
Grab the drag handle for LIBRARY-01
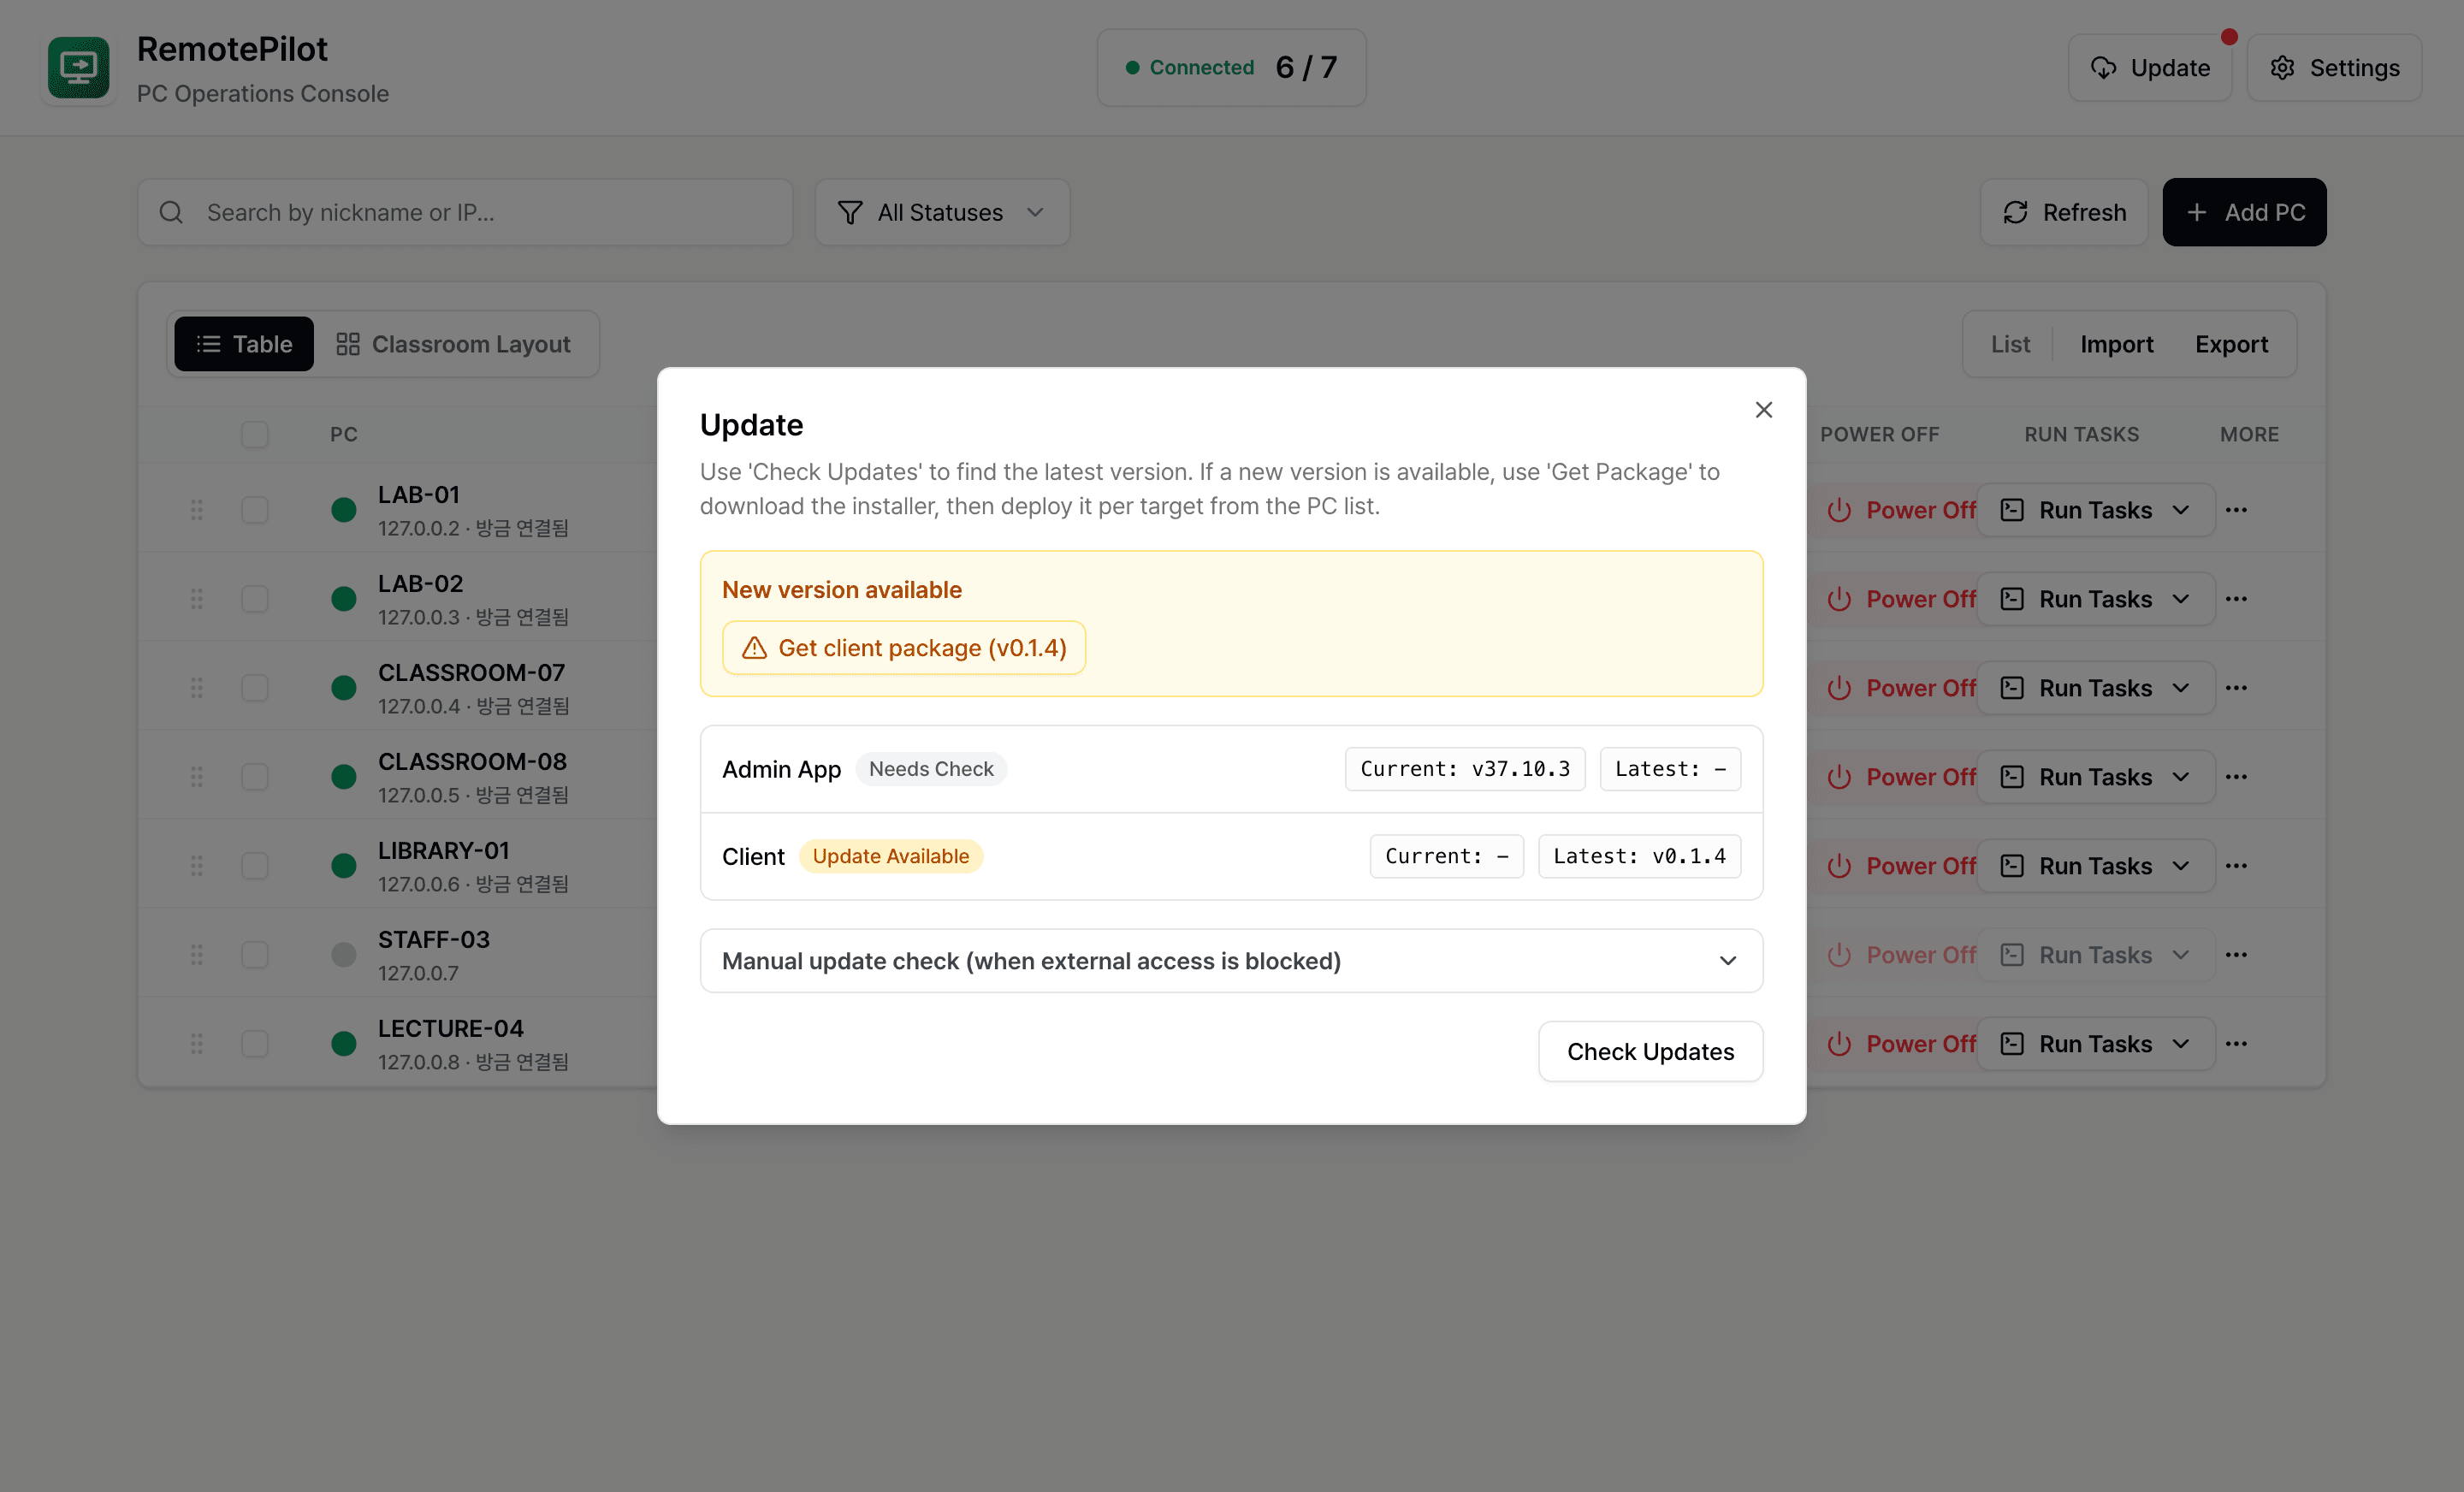point(197,866)
